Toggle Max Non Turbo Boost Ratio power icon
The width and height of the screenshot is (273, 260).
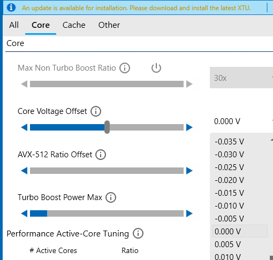[156, 68]
